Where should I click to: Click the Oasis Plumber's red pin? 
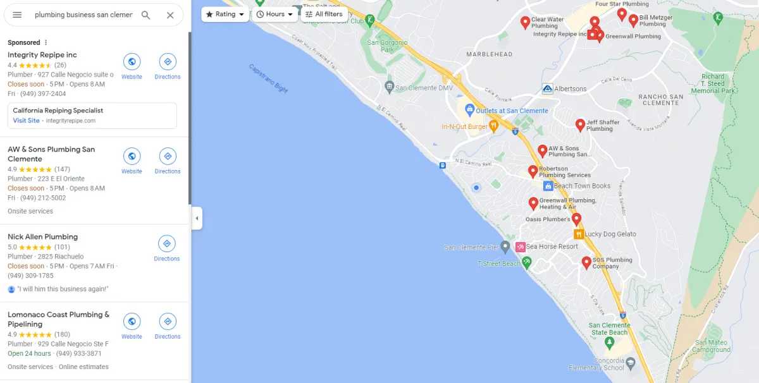tap(576, 219)
